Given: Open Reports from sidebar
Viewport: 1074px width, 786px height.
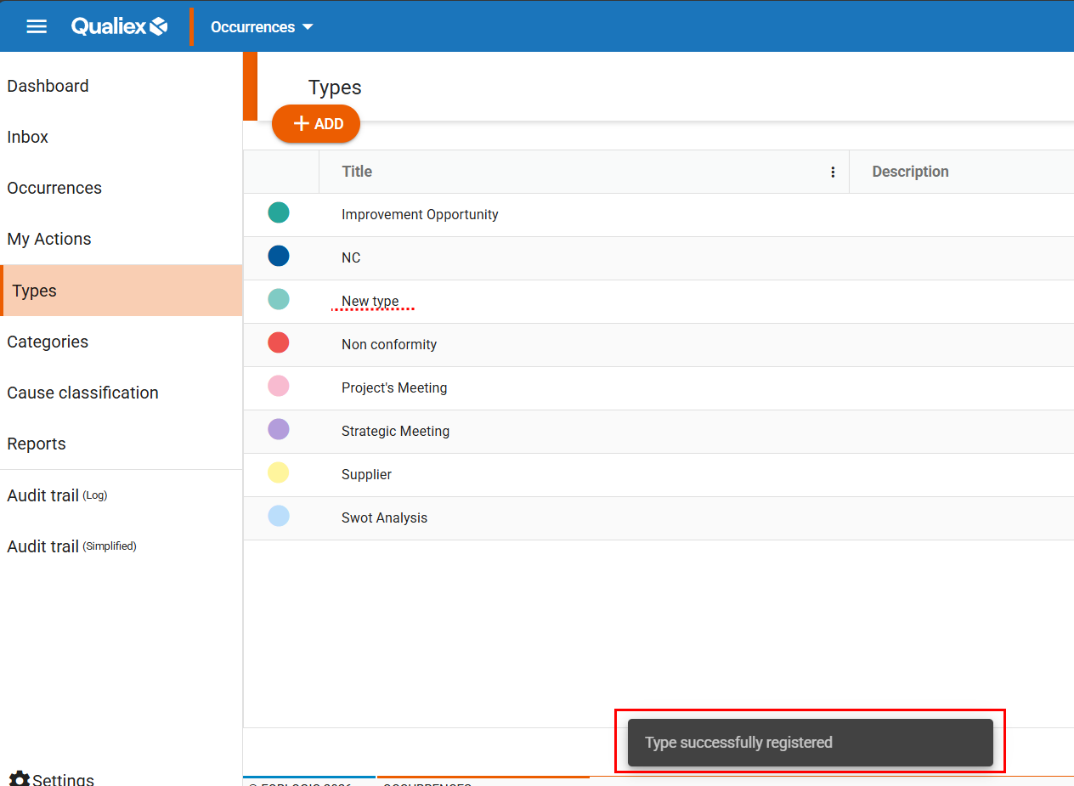Looking at the screenshot, I should 37,444.
